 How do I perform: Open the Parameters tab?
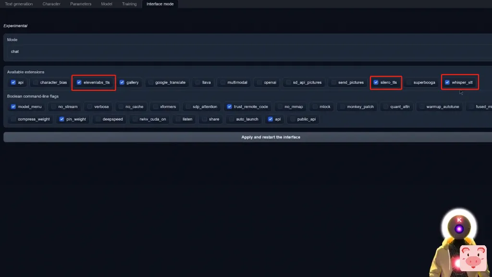[81, 4]
